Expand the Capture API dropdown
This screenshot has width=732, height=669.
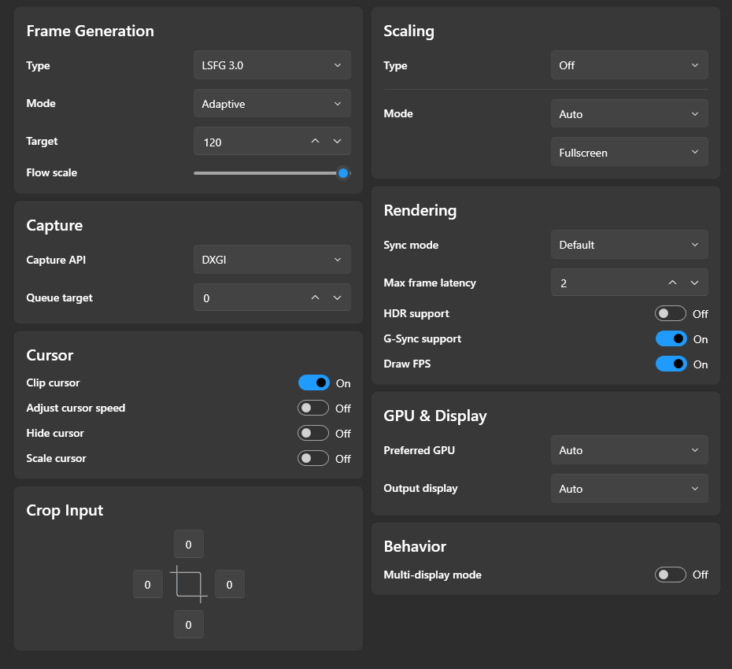(272, 260)
